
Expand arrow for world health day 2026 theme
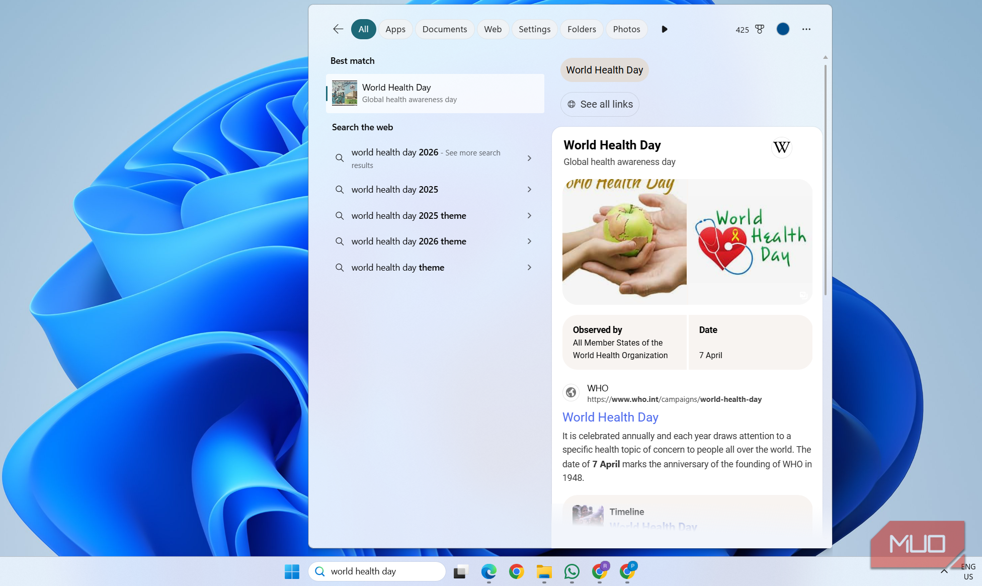tap(529, 241)
